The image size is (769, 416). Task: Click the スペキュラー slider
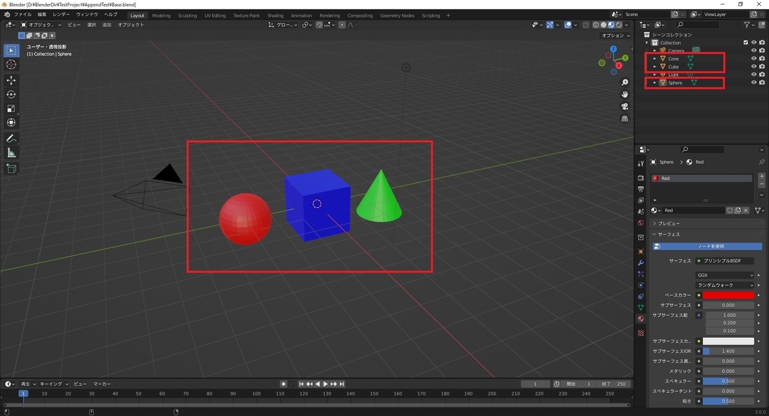[729, 381]
